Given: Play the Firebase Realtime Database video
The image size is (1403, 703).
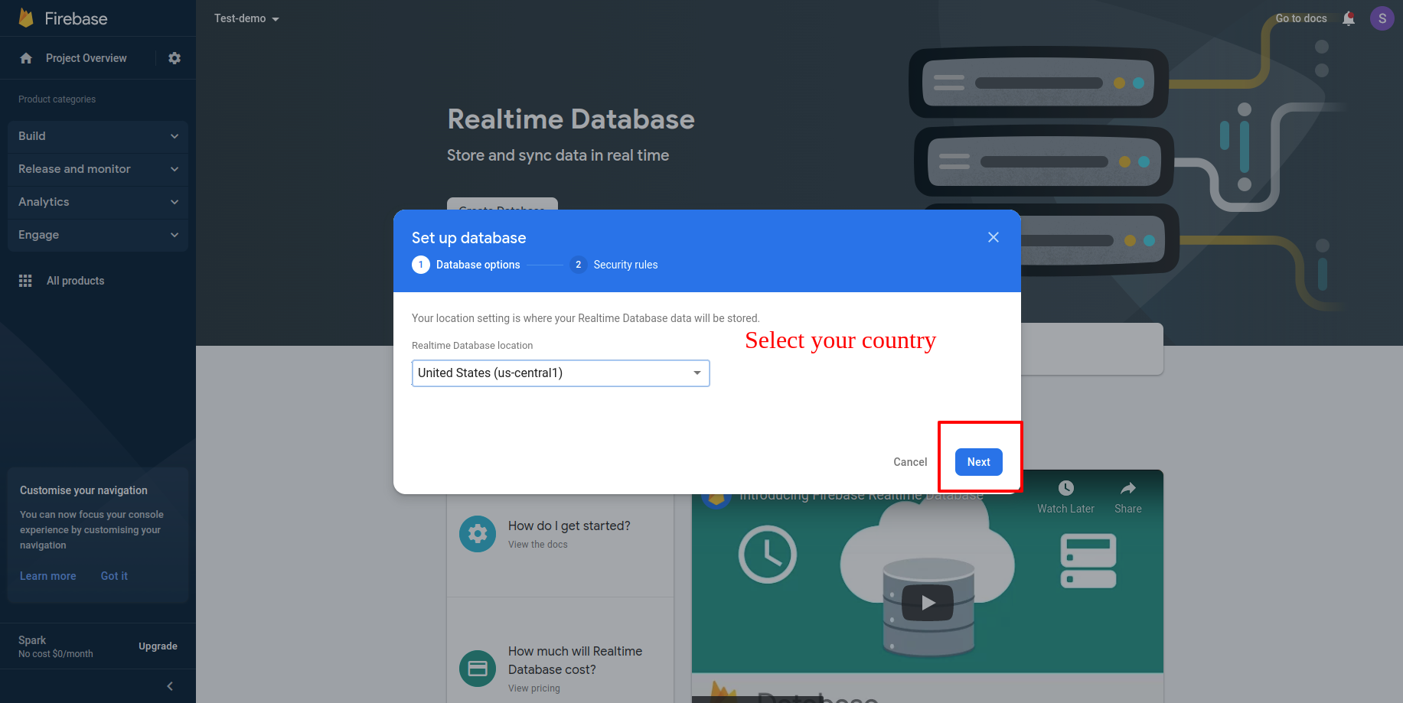Looking at the screenshot, I should click(x=927, y=603).
